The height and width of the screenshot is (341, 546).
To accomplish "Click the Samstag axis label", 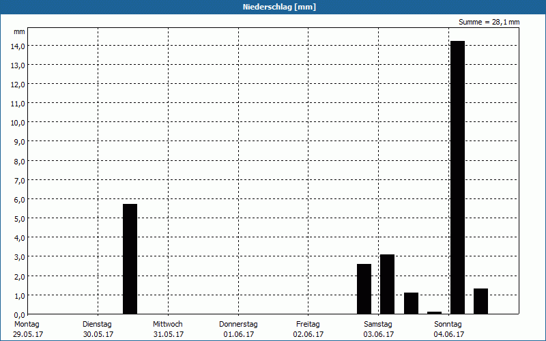I will (x=378, y=325).
